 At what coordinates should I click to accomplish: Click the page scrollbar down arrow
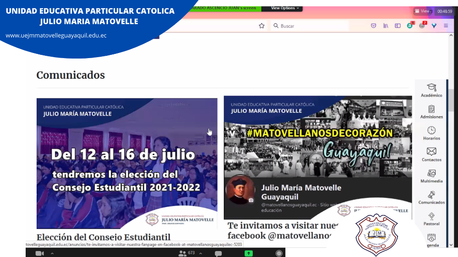[451, 245]
